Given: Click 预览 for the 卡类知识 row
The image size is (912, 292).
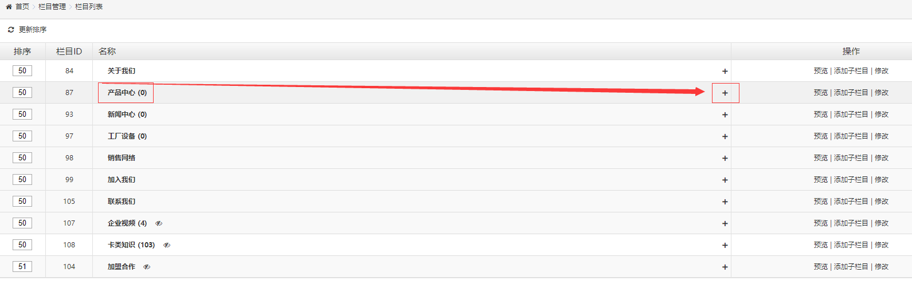Looking at the screenshot, I should point(820,245).
